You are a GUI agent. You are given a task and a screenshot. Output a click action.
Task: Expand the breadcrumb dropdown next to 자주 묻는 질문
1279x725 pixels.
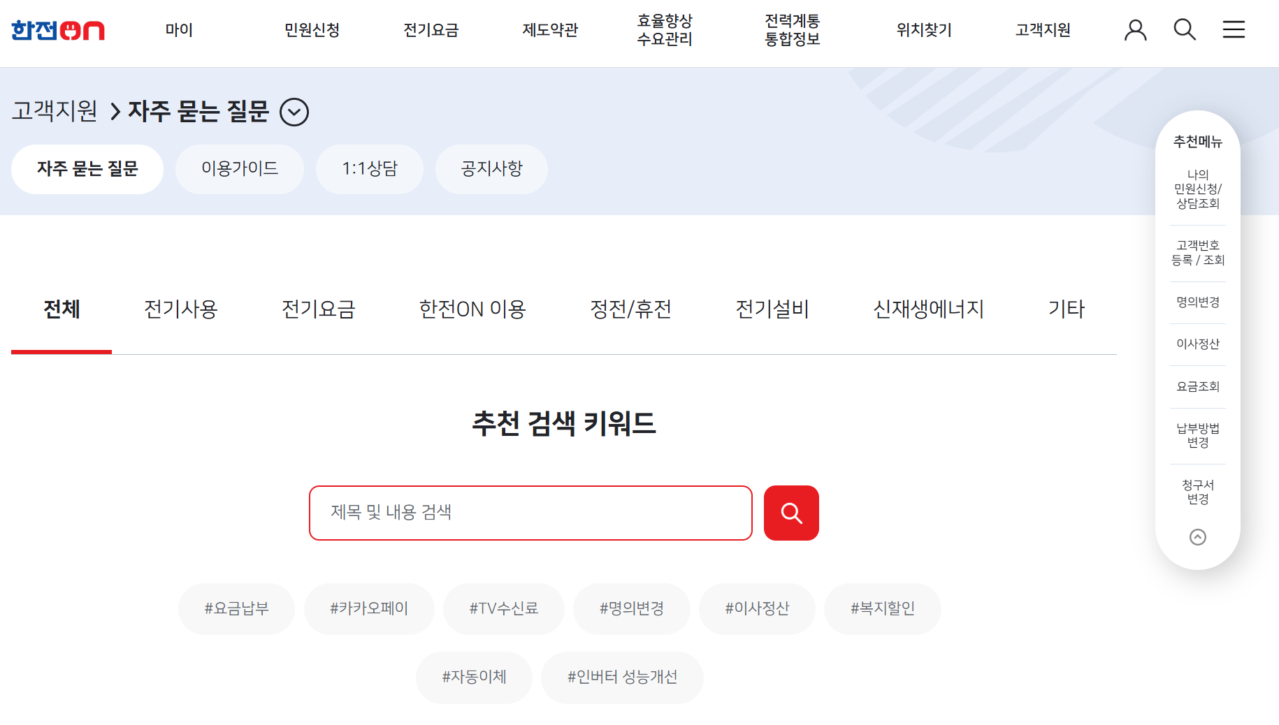tap(294, 112)
